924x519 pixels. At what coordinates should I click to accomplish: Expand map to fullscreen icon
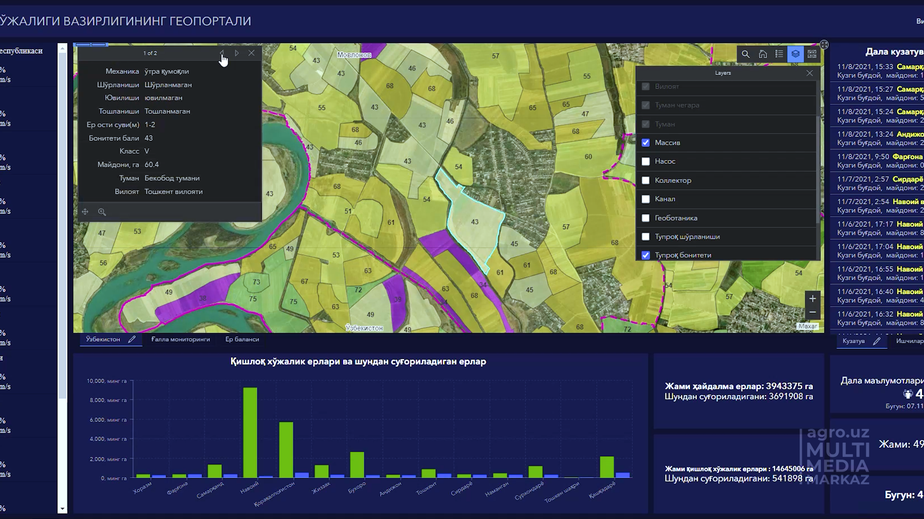(824, 45)
